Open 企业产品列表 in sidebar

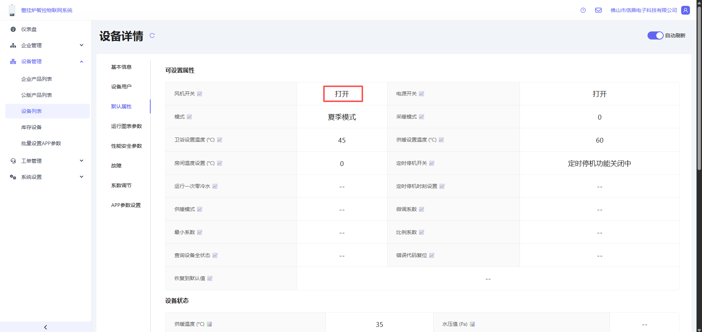click(x=37, y=79)
